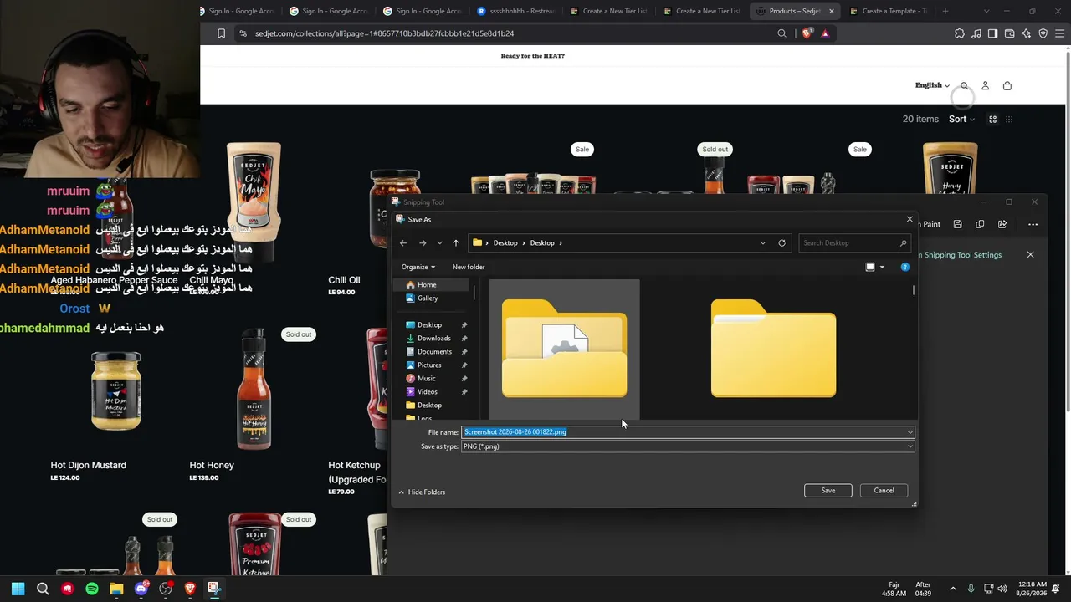This screenshot has width=1071, height=602.
Task: Open the Hot Honey product link
Action: pyautogui.click(x=212, y=465)
